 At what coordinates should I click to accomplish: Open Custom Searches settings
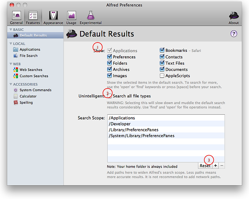point(34,76)
